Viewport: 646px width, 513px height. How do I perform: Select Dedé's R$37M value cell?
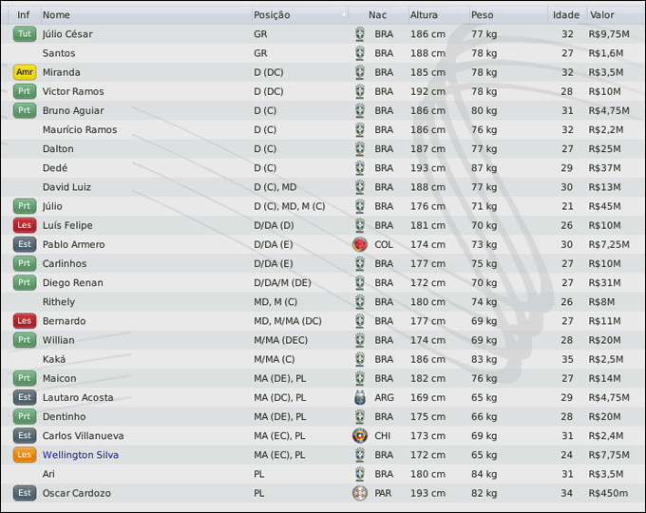point(605,168)
